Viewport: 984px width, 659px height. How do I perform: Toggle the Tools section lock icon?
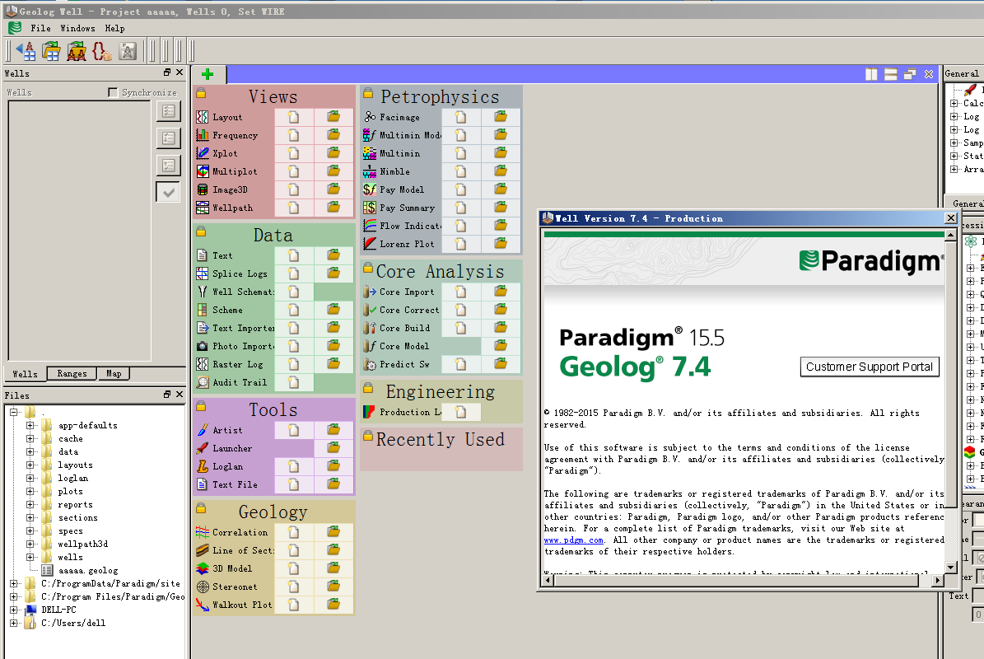click(x=201, y=406)
